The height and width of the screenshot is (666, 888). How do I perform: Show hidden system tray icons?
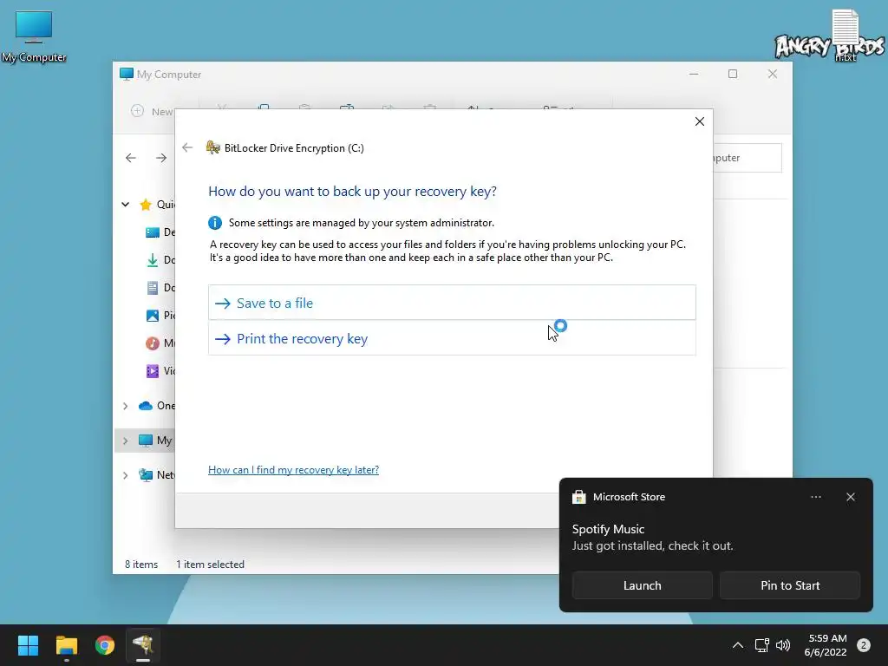[x=737, y=645]
